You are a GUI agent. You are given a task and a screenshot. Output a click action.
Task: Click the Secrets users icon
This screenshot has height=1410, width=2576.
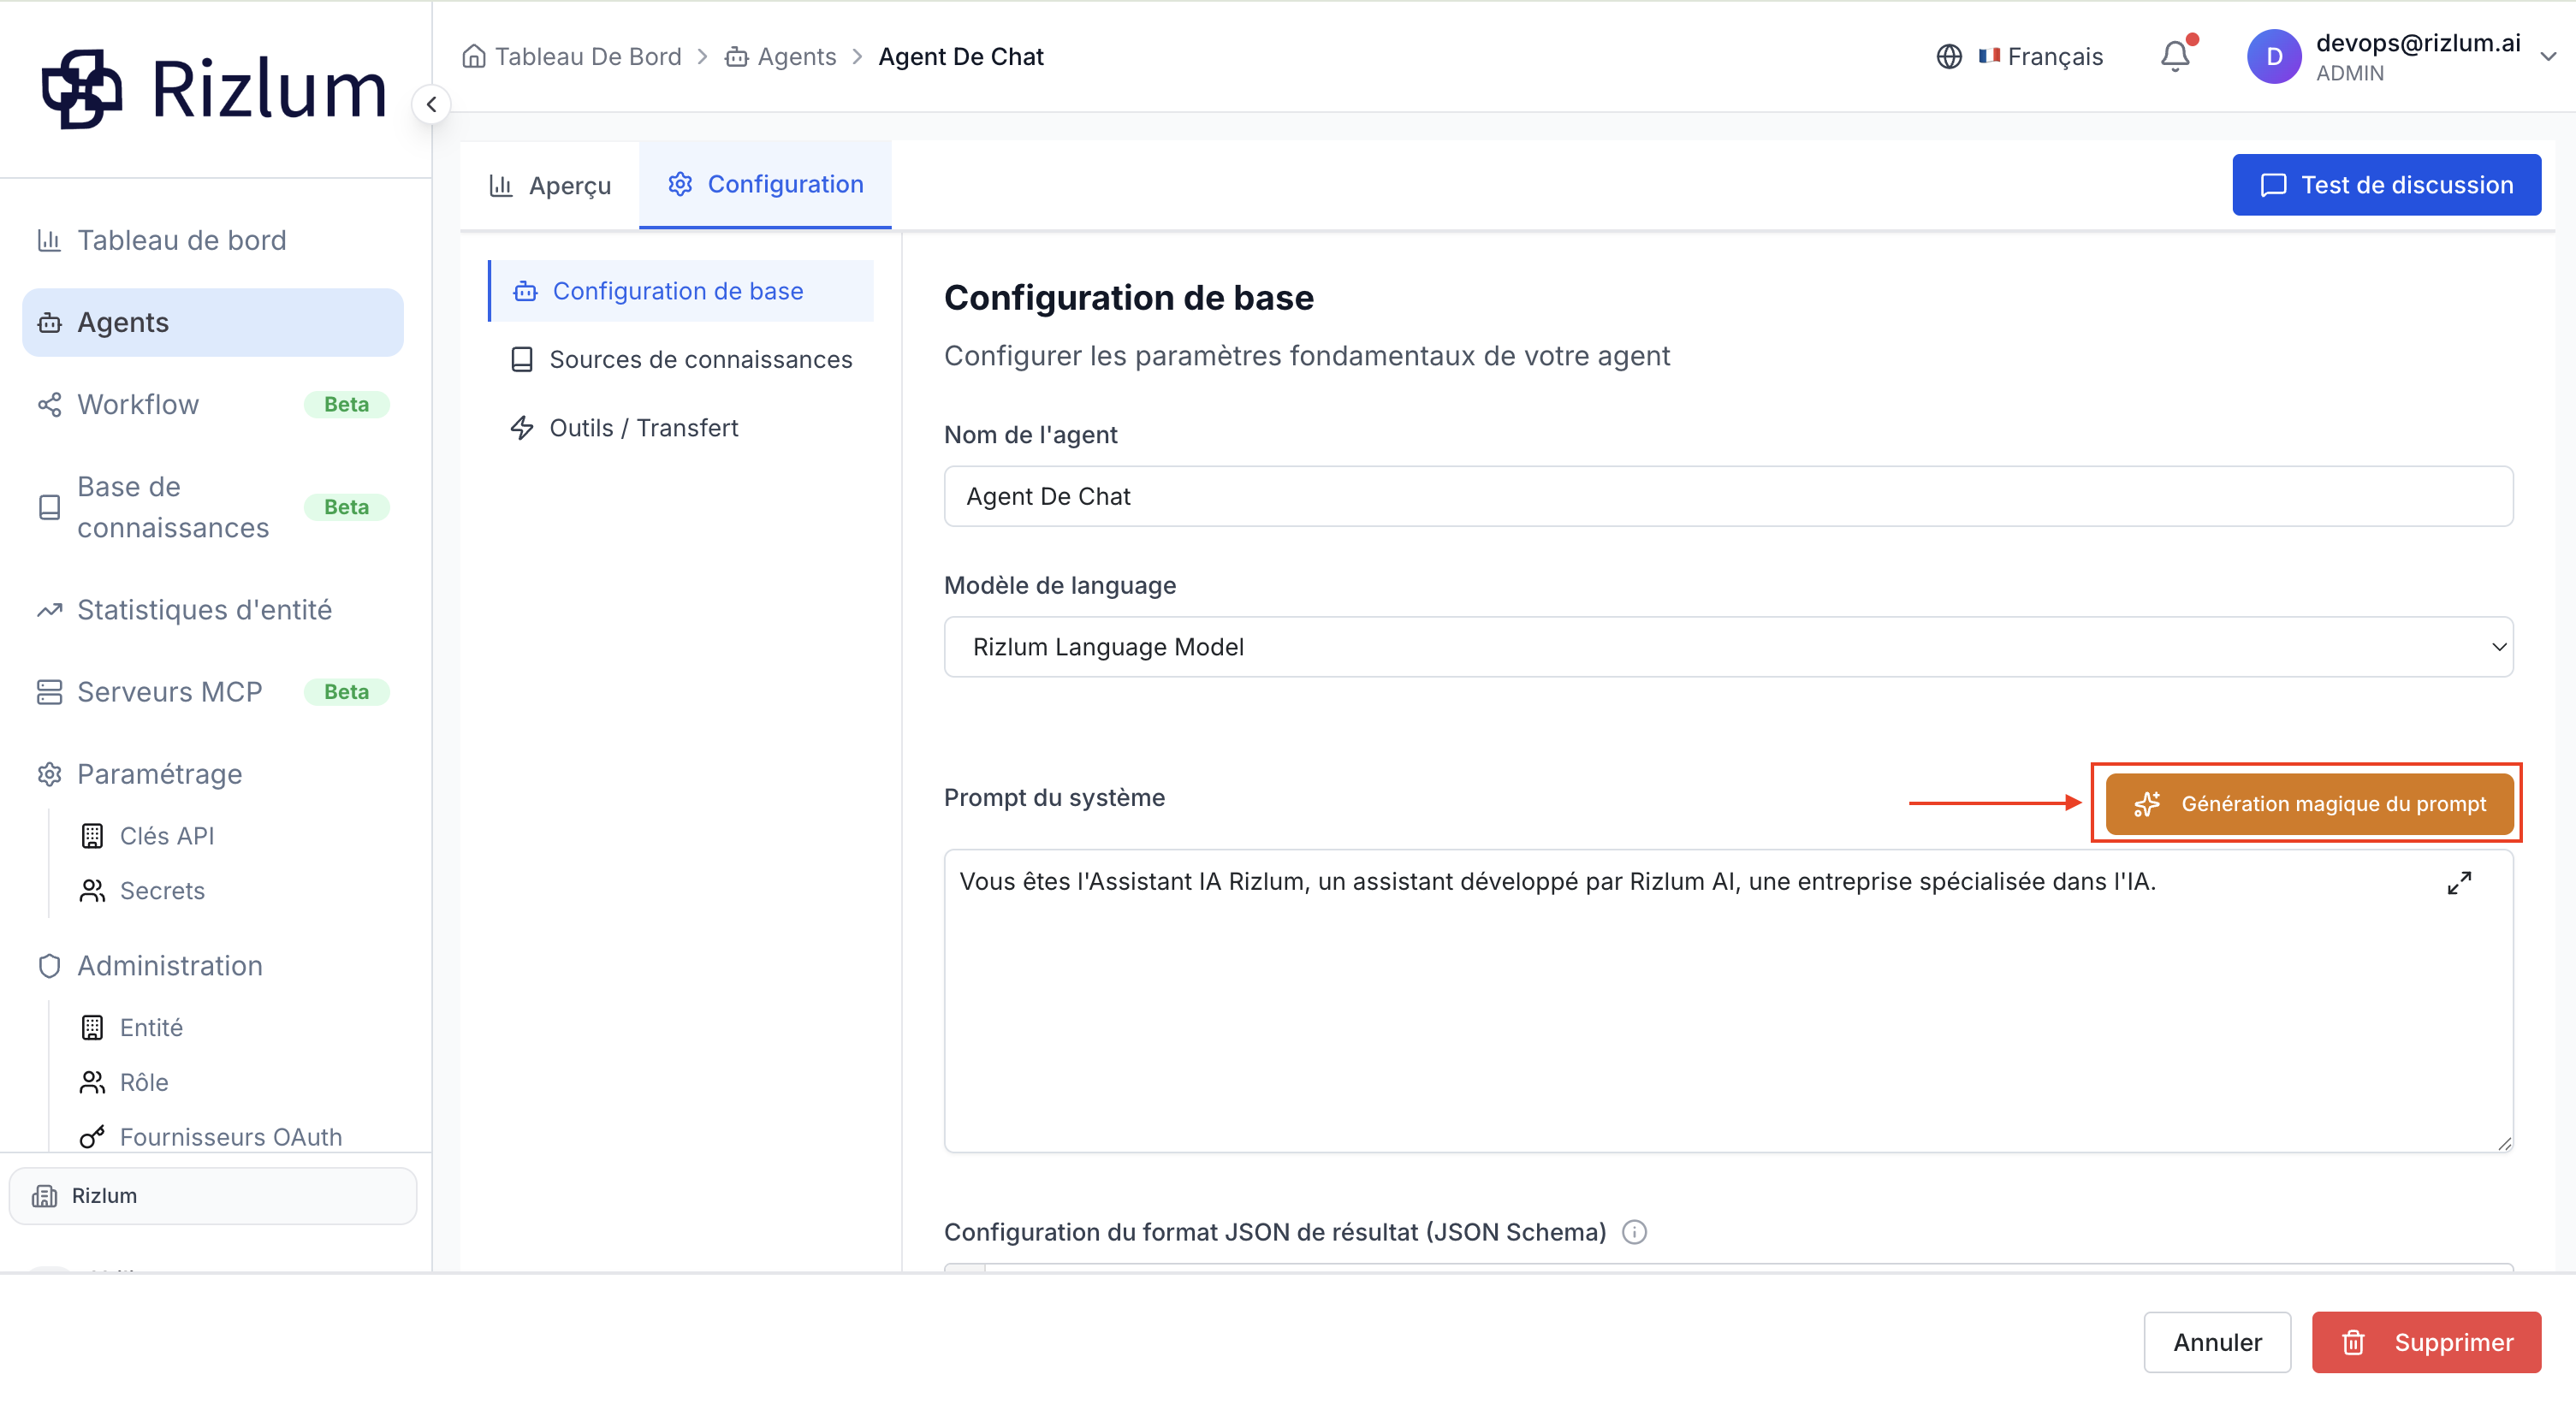92,891
